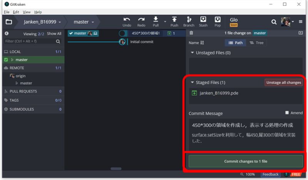Pop the stash with Pop icon
308x180 pixels.
218,21
